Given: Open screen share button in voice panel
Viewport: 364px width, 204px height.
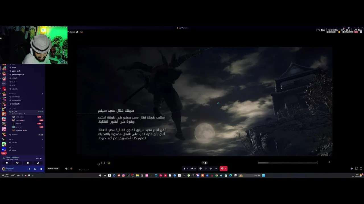Looking at the screenshot, I should click(x=17, y=163).
